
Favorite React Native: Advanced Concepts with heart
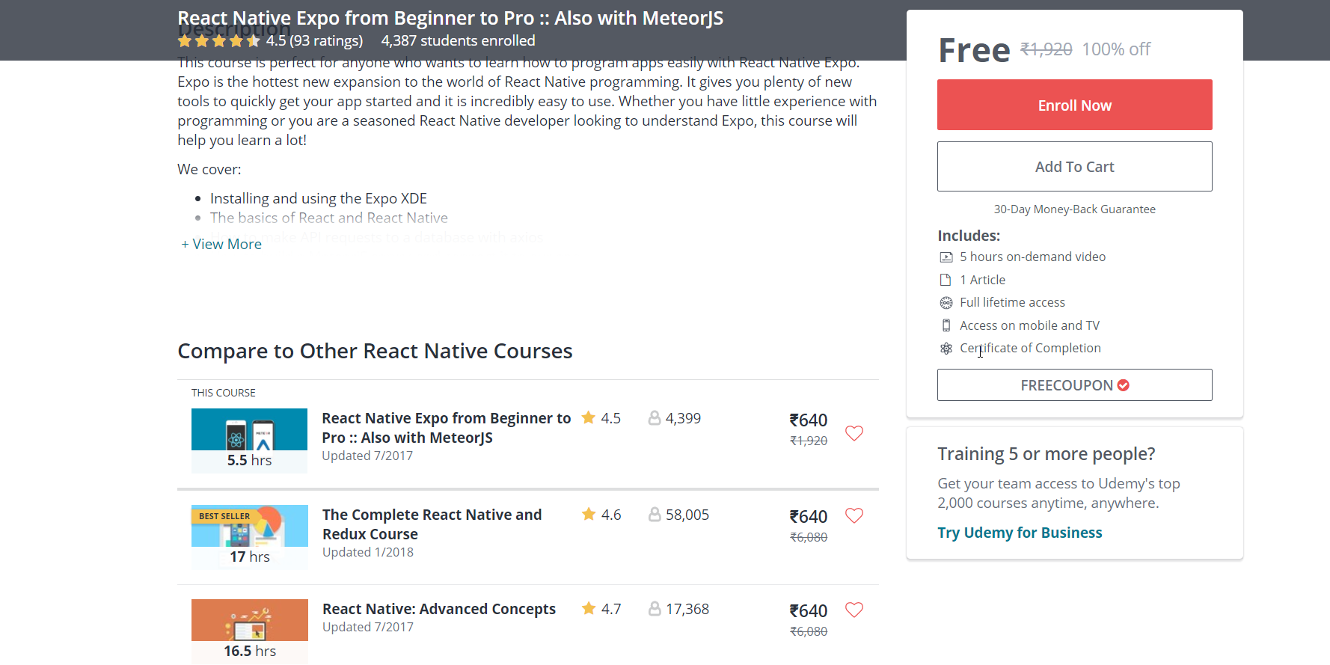click(x=854, y=610)
